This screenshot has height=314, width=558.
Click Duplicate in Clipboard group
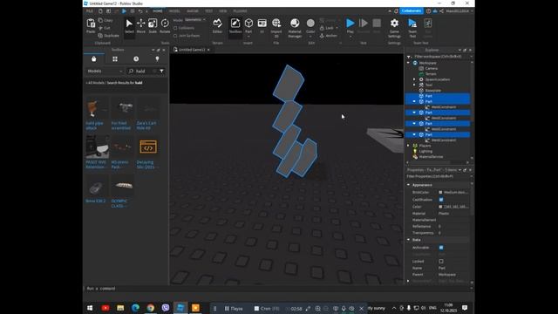click(x=108, y=36)
